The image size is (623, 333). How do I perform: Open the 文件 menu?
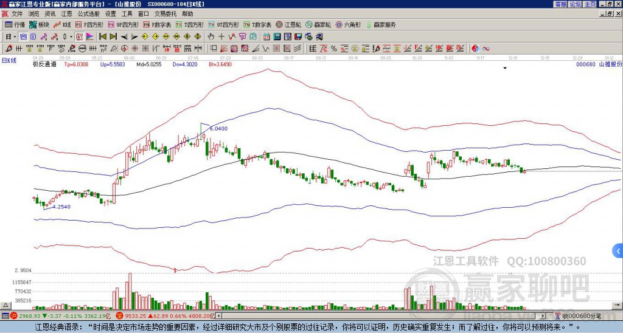pyautogui.click(x=17, y=14)
